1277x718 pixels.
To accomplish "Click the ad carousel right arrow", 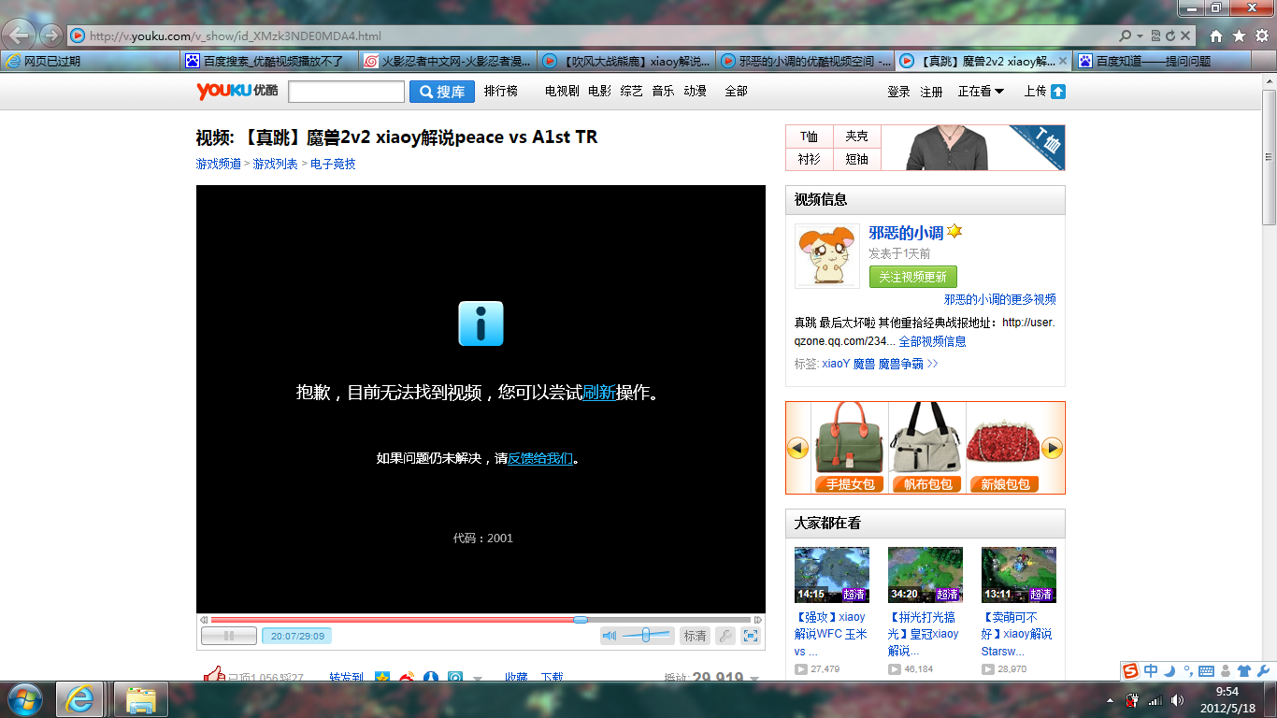I will pos(1053,449).
